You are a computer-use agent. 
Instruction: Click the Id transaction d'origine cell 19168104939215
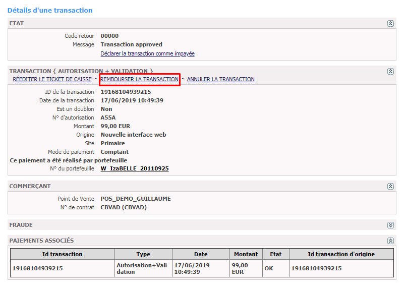(x=341, y=268)
